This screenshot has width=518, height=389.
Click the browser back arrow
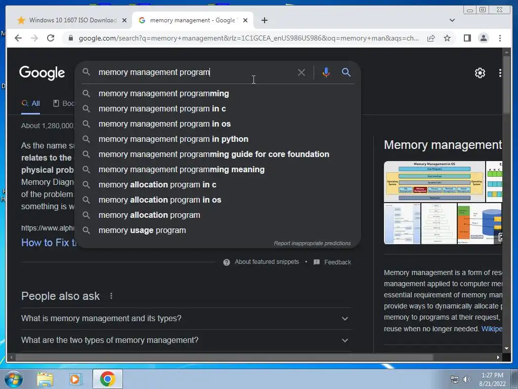pos(18,38)
